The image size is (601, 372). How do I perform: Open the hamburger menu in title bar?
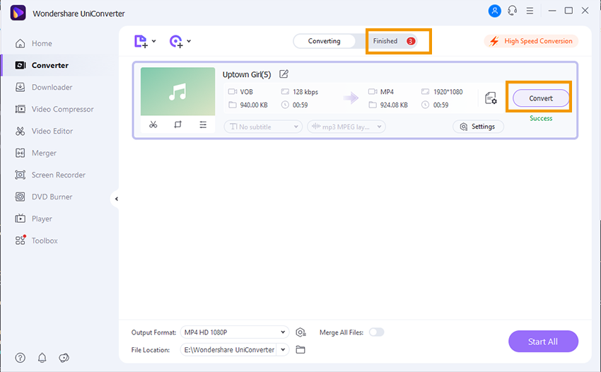[x=530, y=11]
